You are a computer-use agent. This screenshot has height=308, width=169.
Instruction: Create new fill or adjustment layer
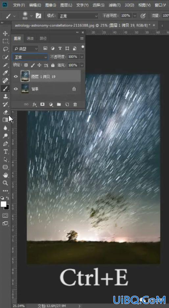[51, 104]
